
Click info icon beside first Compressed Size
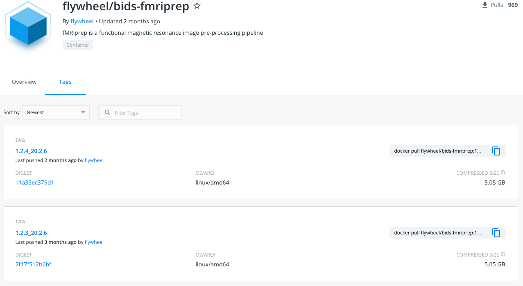[x=503, y=173]
